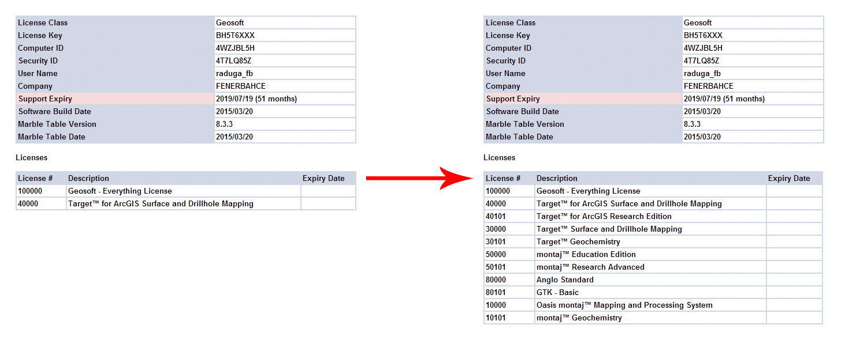
Task: Select license number 40101 cell
Action: 509,217
